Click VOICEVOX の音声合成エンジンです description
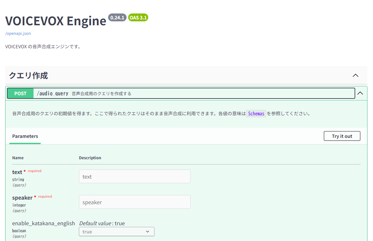 43,47
